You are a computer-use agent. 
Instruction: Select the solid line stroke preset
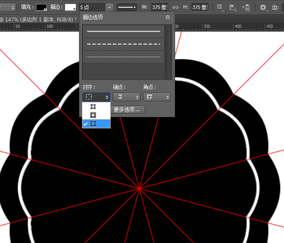tap(123, 32)
